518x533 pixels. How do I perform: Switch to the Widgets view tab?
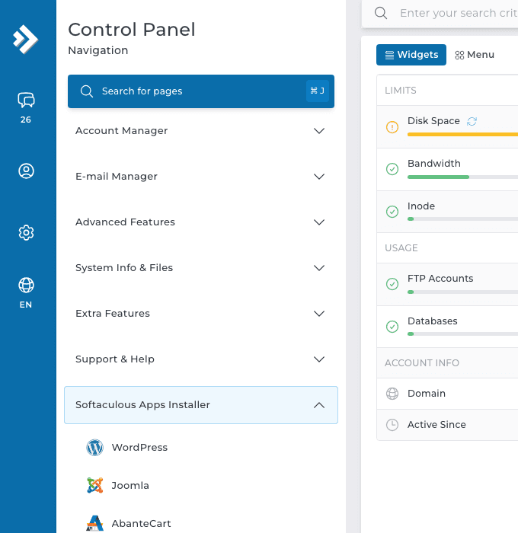(411, 55)
